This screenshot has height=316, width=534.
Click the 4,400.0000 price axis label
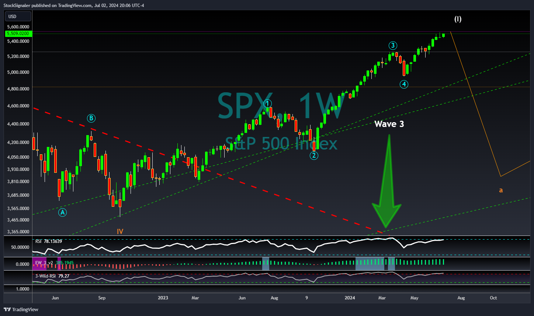18,124
